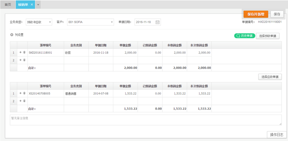
Task: Click the 2014-07-08 date cell
Action: click(x=101, y=94)
